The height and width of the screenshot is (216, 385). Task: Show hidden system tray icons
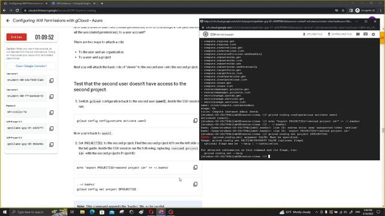coord(316,212)
